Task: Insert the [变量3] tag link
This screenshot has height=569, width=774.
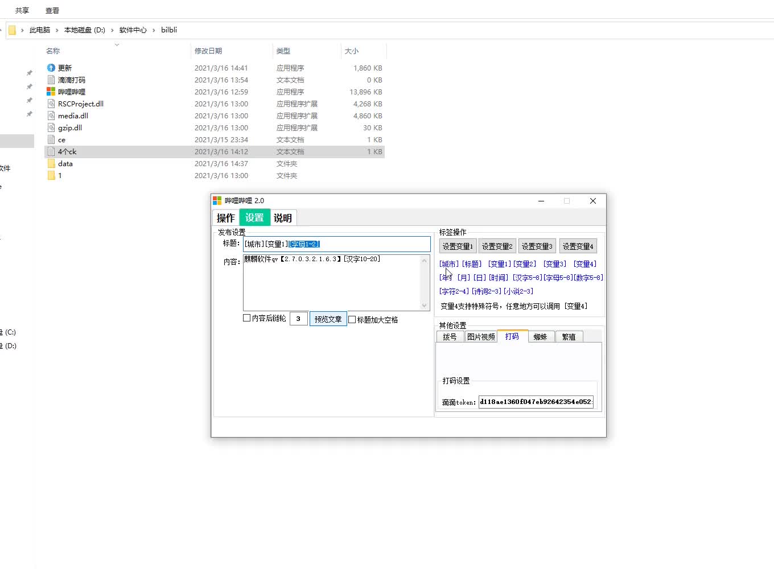Action: pos(555,264)
